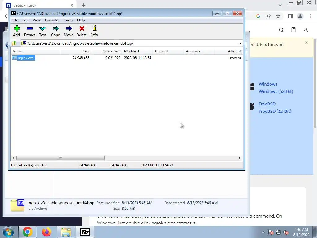
Task: Open the Tools menu
Action: click(68, 20)
